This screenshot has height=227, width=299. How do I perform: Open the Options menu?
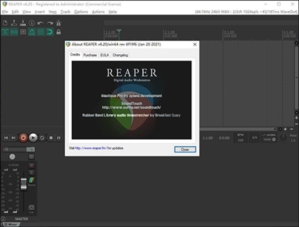[x=81, y=12]
